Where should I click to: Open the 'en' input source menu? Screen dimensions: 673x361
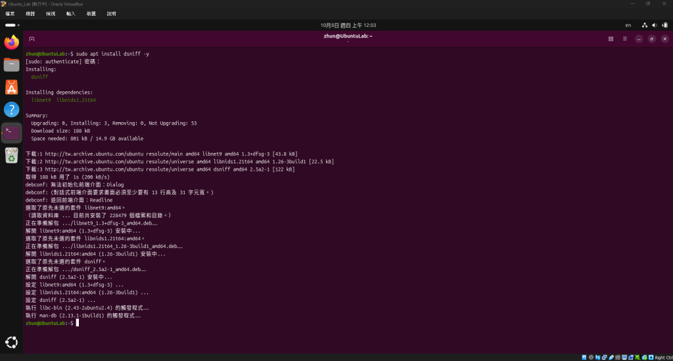[x=628, y=26]
